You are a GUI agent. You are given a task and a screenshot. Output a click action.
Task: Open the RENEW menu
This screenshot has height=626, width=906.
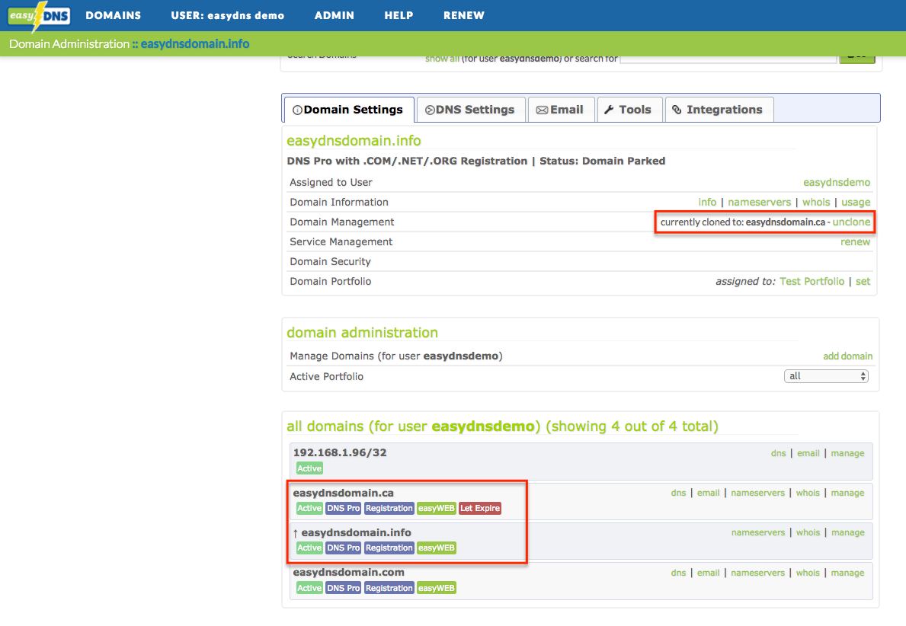[x=464, y=15]
